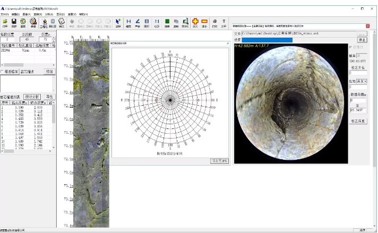Click the Save floppy disk icon
This screenshot has width=378, height=233.
[14, 22]
